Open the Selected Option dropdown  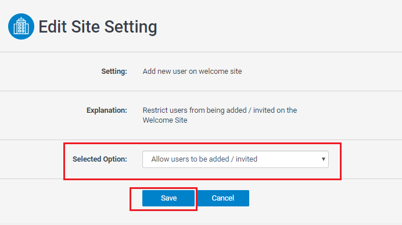click(235, 159)
